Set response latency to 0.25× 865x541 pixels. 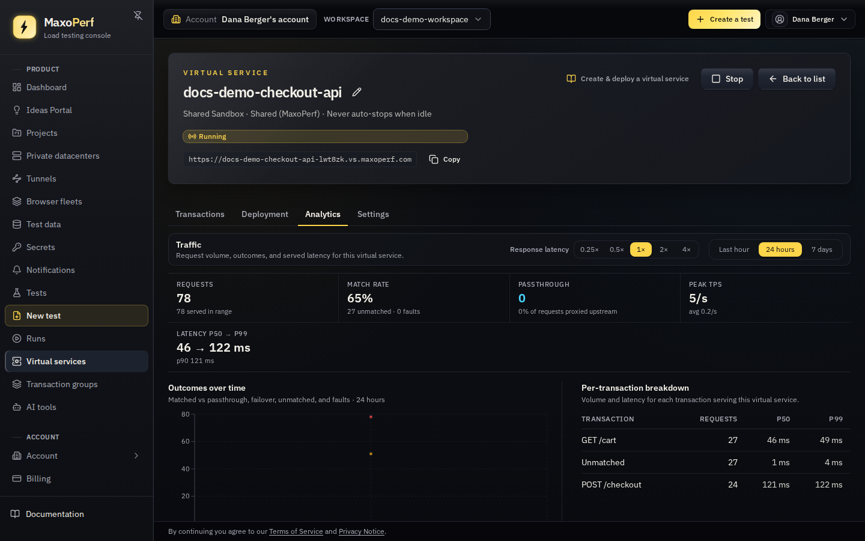[x=589, y=249]
